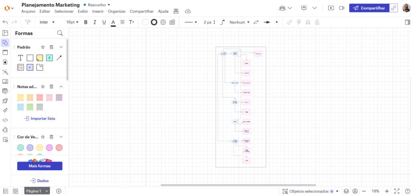Toggle the right side panel

pyautogui.click(x=407, y=22)
